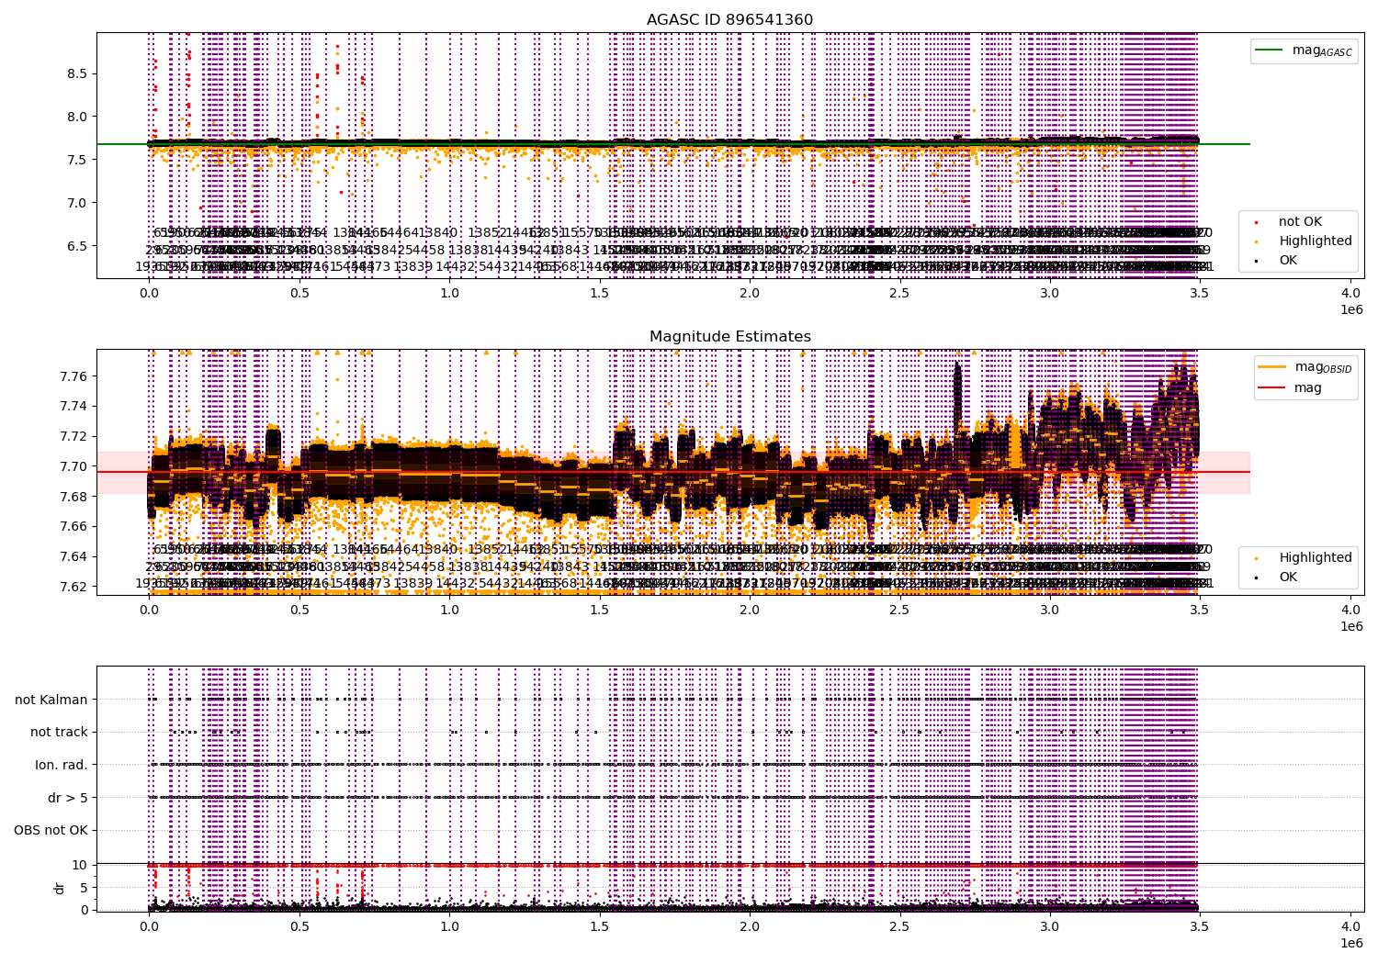
Task: Click the '2.5' x-axis tick under bottom plot
Action: coord(900,926)
